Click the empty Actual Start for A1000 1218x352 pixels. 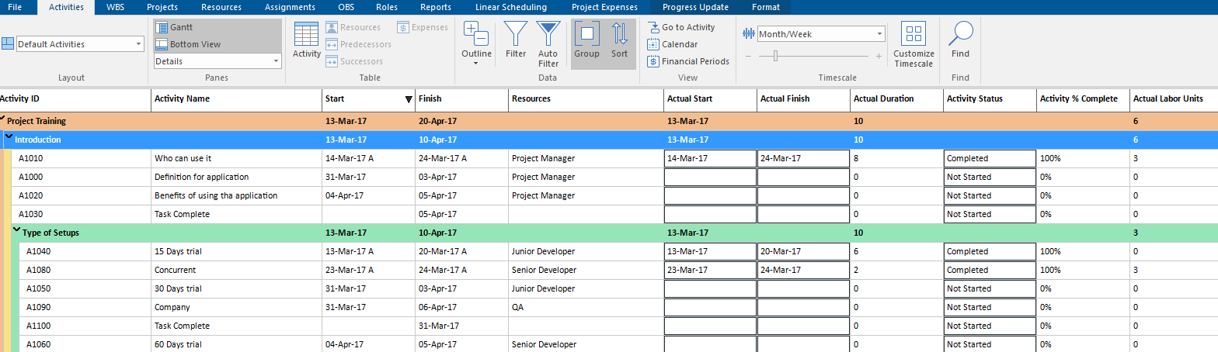click(x=710, y=177)
